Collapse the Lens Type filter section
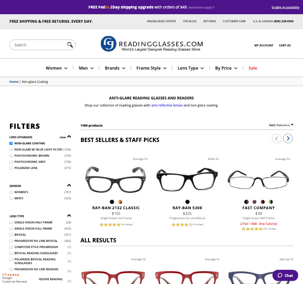 click(x=69, y=216)
